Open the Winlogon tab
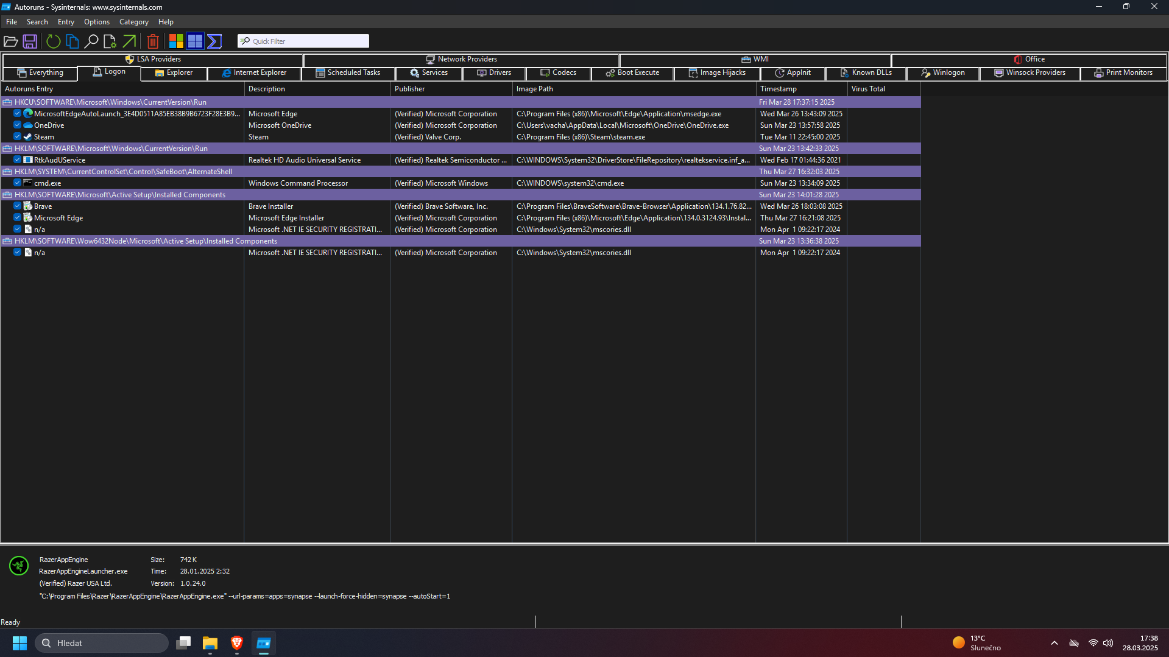1169x657 pixels. (943, 73)
